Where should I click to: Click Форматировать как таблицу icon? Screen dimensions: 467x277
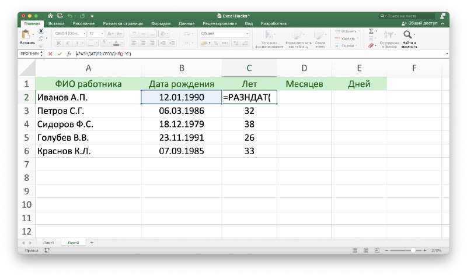click(298, 35)
